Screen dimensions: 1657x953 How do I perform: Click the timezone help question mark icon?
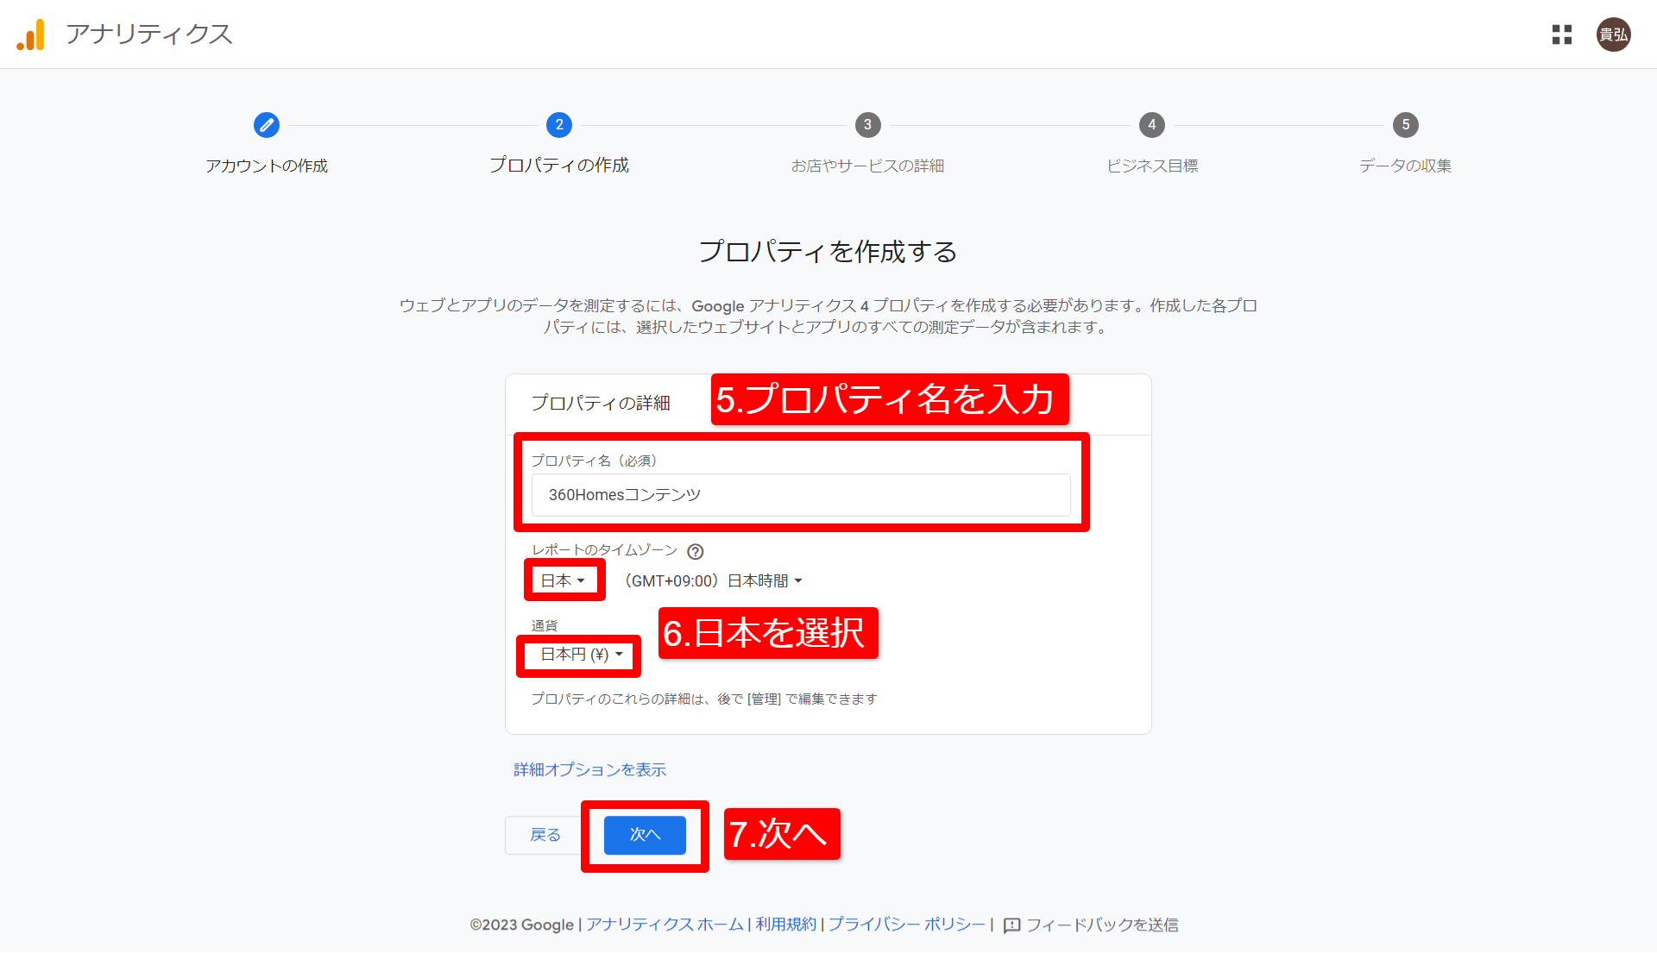pyautogui.click(x=696, y=552)
